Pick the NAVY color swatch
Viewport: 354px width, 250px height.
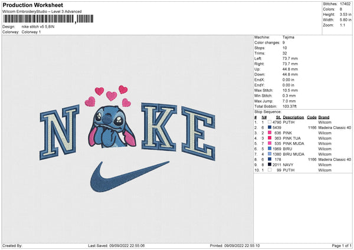(270, 165)
